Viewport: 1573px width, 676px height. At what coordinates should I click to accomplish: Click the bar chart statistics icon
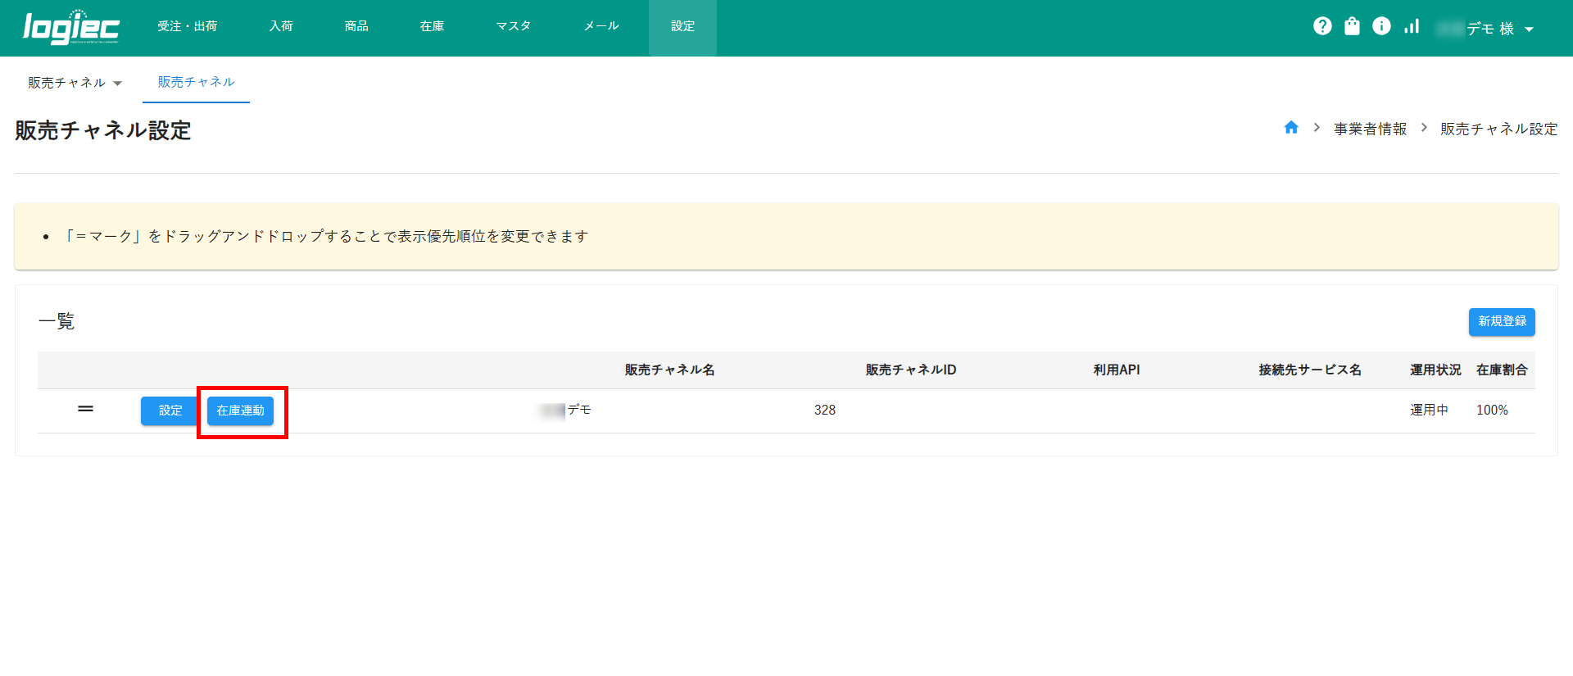point(1412,26)
